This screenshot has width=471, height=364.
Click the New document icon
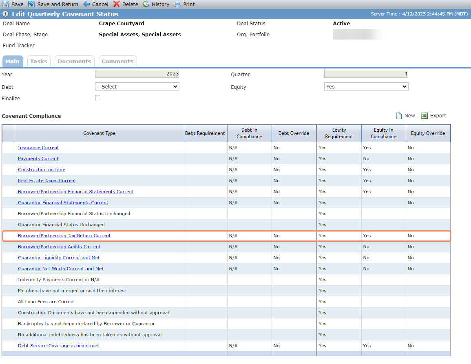click(x=399, y=116)
